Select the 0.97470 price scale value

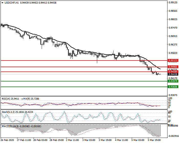coord(173,28)
